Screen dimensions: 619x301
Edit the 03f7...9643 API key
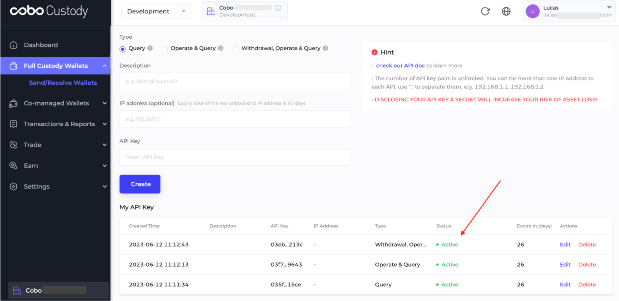click(565, 265)
